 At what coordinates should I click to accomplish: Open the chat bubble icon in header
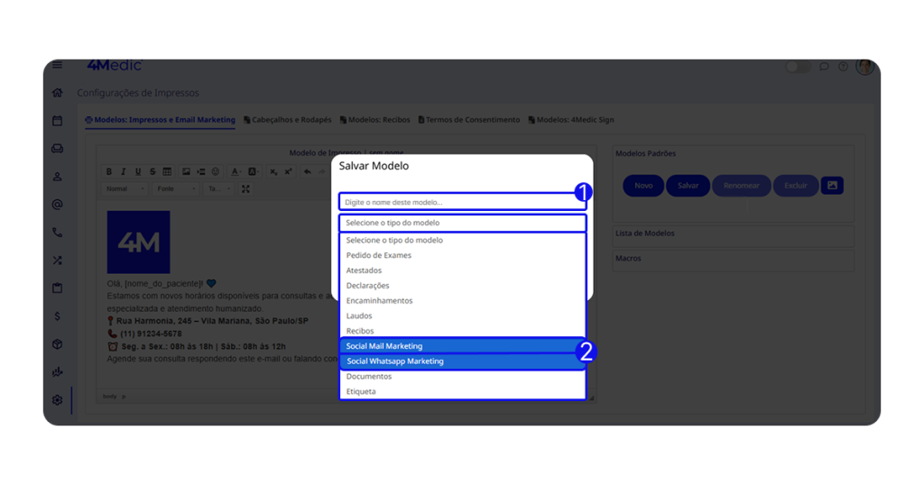click(x=824, y=67)
